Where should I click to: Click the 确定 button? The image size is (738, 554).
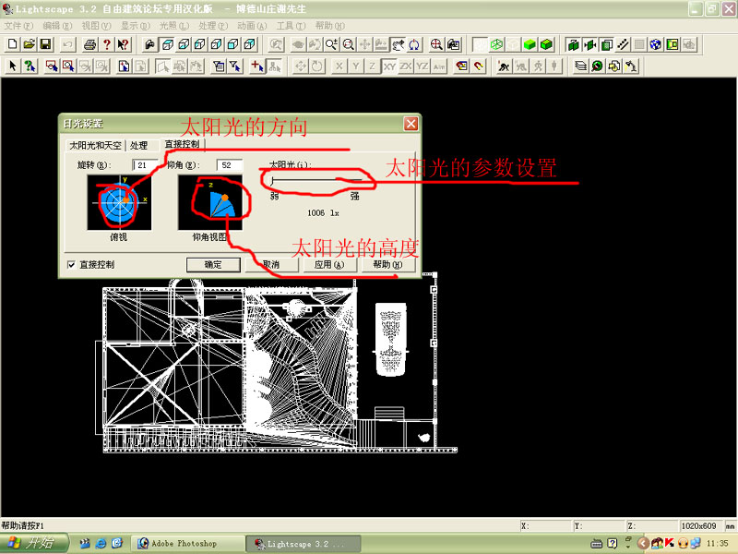tap(213, 265)
